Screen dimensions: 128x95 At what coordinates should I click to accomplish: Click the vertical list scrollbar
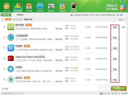(127, 30)
